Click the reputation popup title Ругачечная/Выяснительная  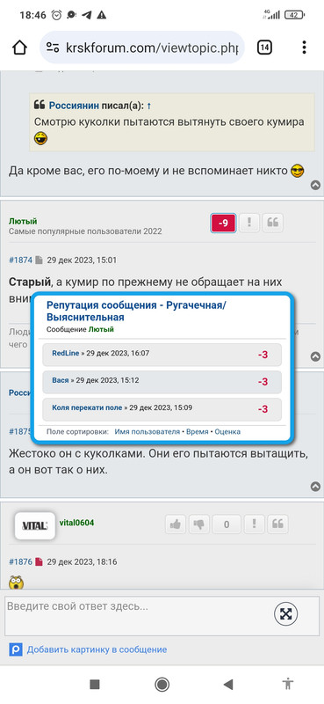[136, 312]
